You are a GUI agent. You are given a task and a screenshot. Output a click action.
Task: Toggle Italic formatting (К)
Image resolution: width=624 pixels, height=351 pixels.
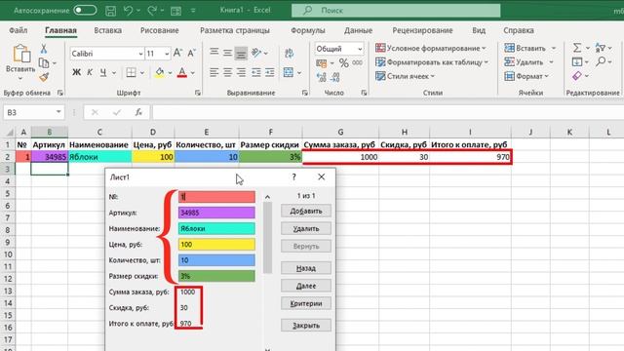(x=90, y=72)
